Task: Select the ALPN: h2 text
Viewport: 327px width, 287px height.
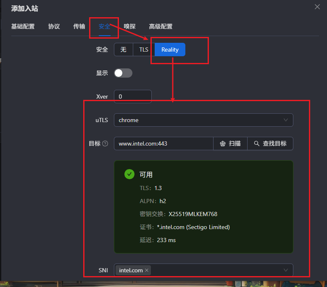Action: click(153, 201)
